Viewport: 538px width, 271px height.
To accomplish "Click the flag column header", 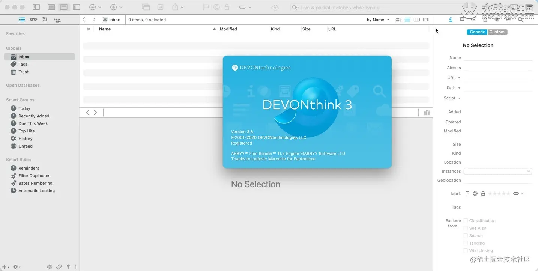I will [x=88, y=29].
